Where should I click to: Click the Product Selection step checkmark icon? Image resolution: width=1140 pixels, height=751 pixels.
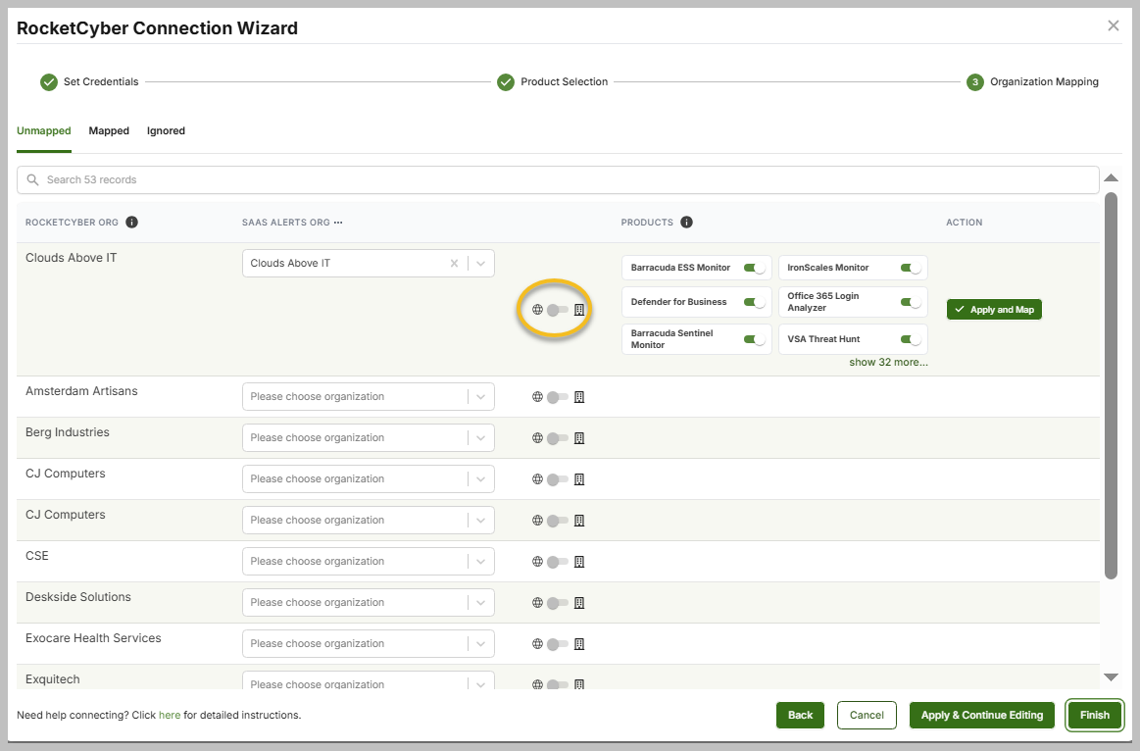tap(506, 82)
